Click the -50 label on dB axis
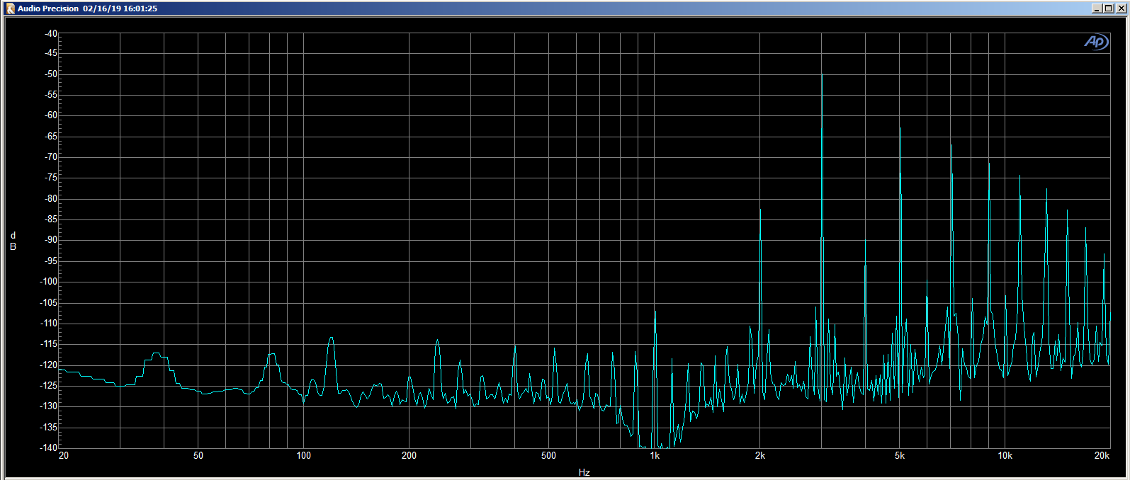 point(50,74)
